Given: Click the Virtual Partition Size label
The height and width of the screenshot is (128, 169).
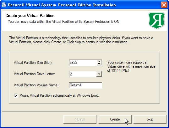Looking at the screenshot, I should [33, 63].
